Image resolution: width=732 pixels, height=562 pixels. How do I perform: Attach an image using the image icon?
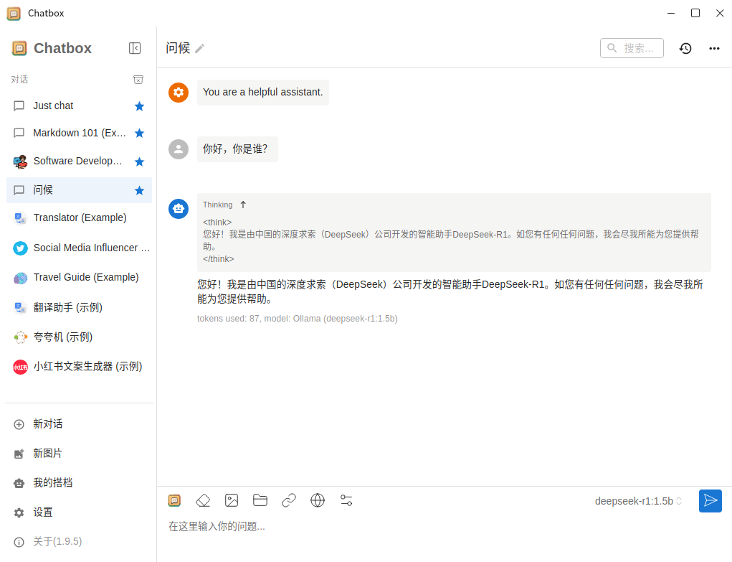coord(232,500)
